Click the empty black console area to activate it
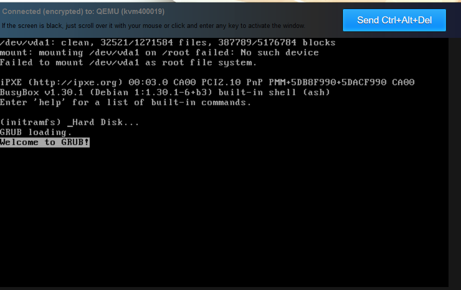 pos(224,214)
